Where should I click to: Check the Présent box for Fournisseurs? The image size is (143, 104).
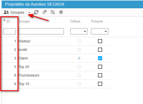coord(100,75)
